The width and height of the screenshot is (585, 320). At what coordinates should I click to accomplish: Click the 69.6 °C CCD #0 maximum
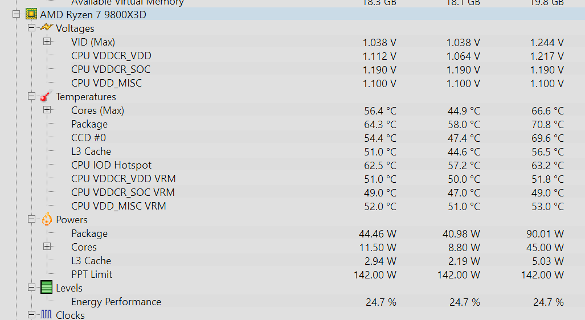[x=548, y=138]
